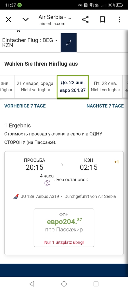Close the in-app browser with X icon

pyautogui.click(x=9, y=20)
